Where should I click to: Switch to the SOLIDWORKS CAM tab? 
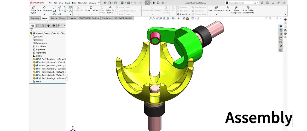coord(123,18)
